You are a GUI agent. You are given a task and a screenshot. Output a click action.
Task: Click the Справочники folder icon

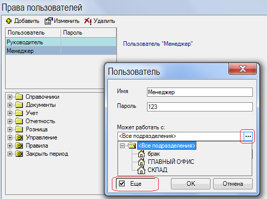19,97
